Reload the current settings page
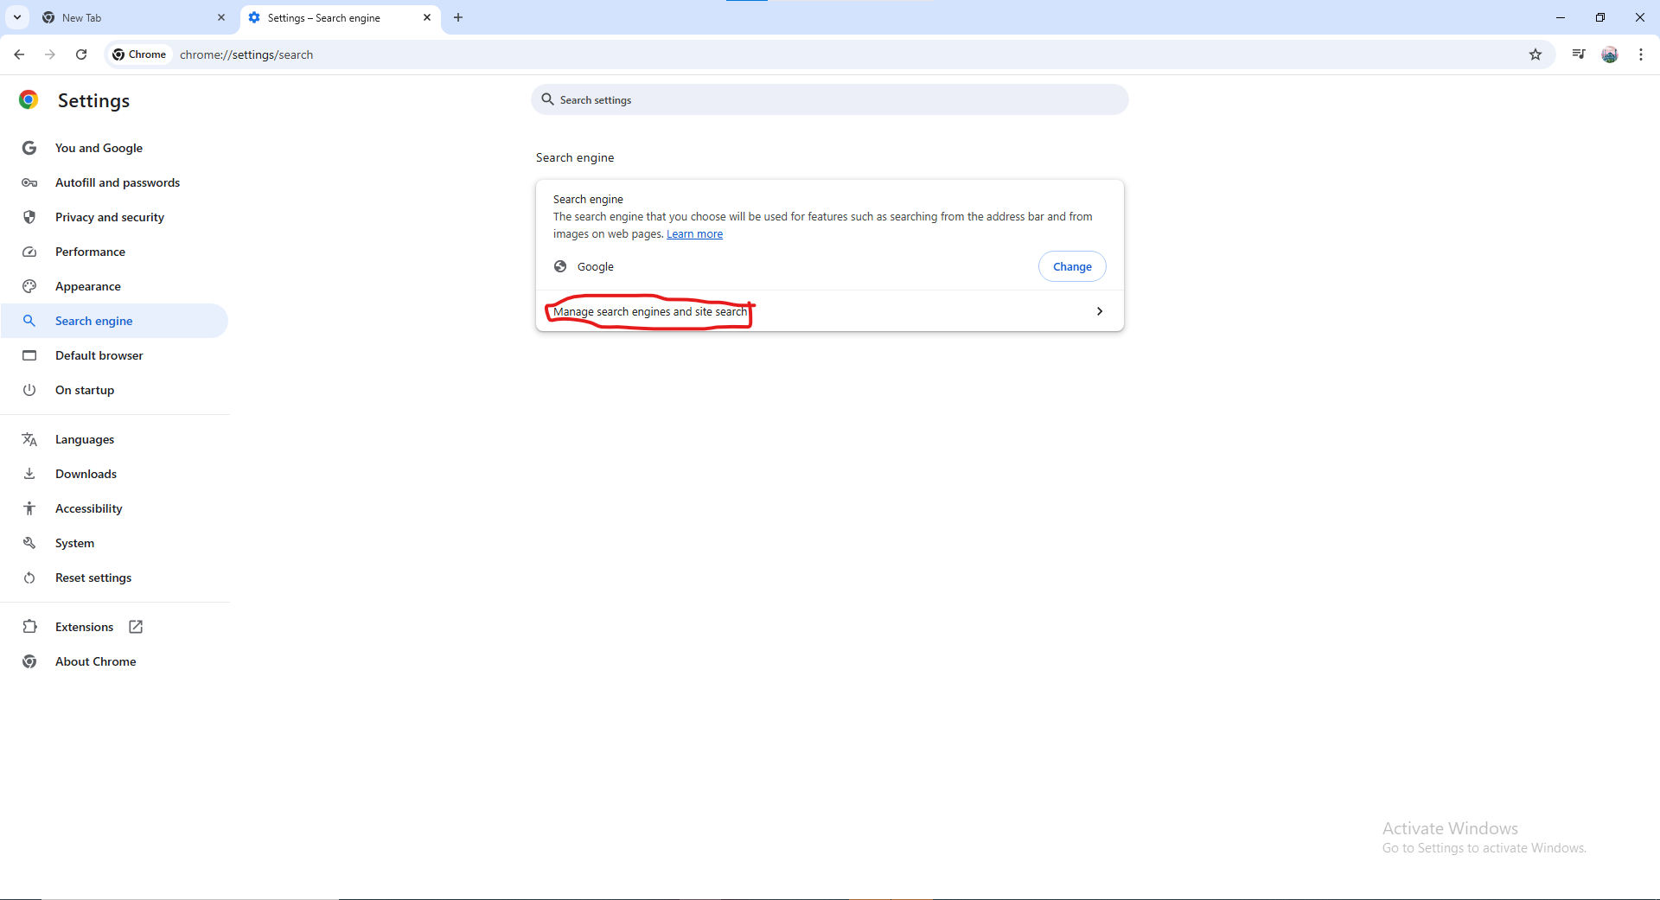Image resolution: width=1660 pixels, height=900 pixels. (x=80, y=54)
